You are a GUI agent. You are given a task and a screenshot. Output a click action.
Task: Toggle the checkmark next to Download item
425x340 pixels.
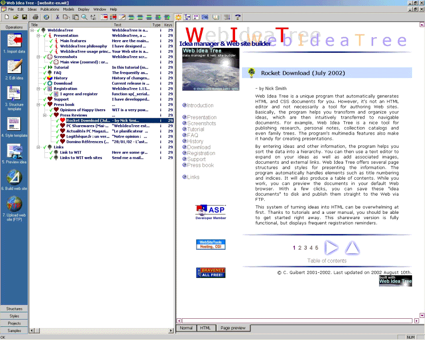coord(45,83)
